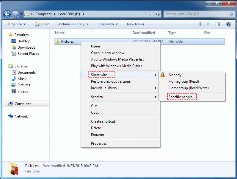Open the address bar history dropdown

point(151,14)
